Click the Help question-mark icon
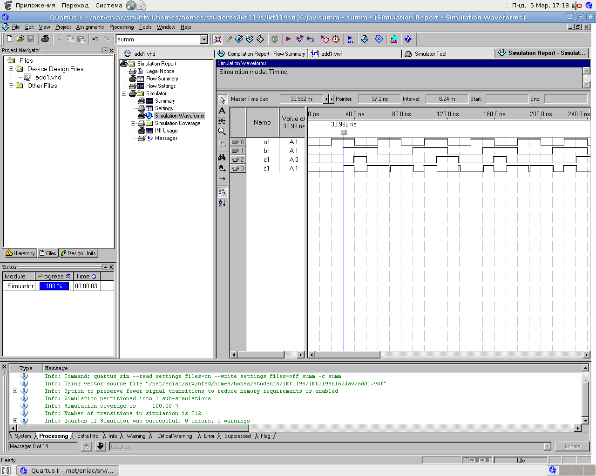This screenshot has height=476, width=596. (x=408, y=39)
